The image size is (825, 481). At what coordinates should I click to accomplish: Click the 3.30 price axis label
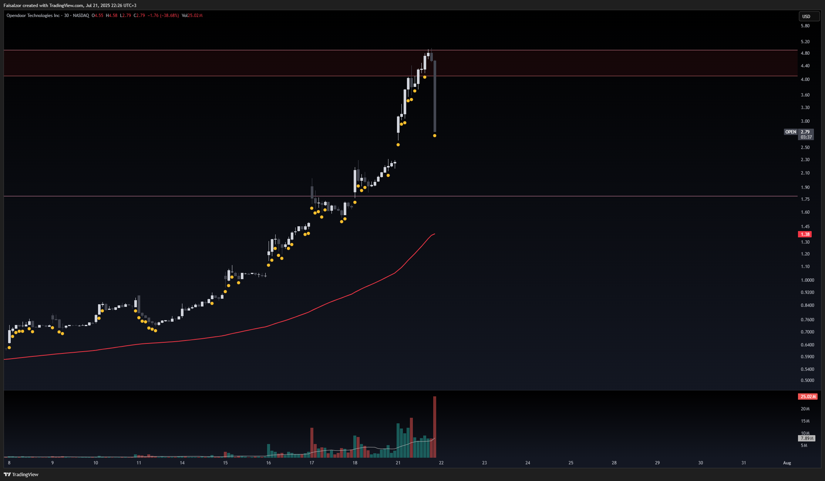point(805,108)
